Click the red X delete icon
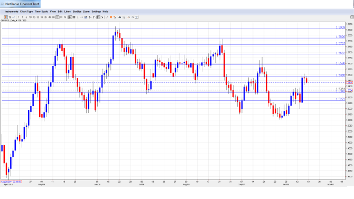 click(x=111, y=17)
